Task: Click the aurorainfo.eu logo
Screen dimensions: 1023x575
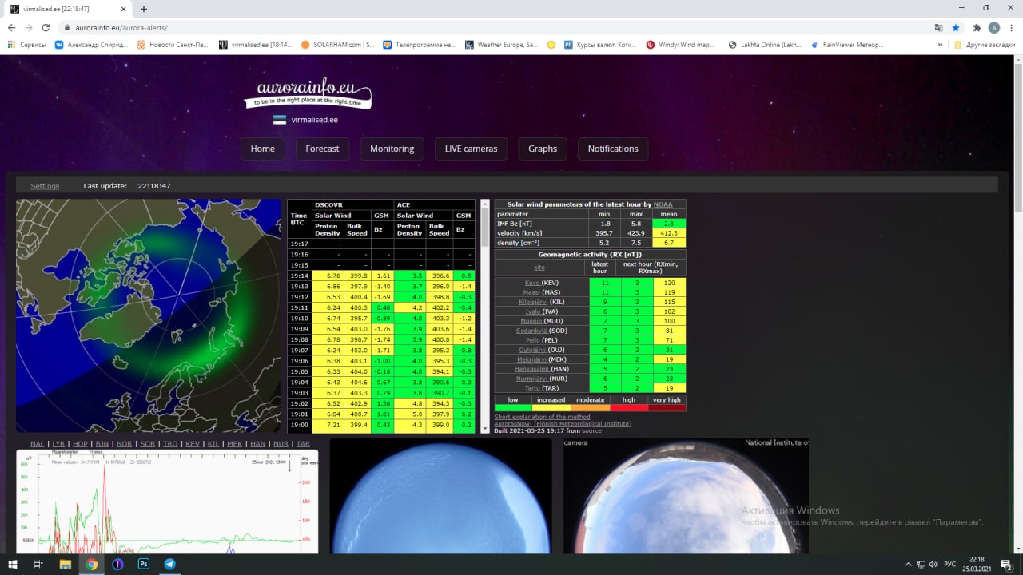Action: coord(308,92)
